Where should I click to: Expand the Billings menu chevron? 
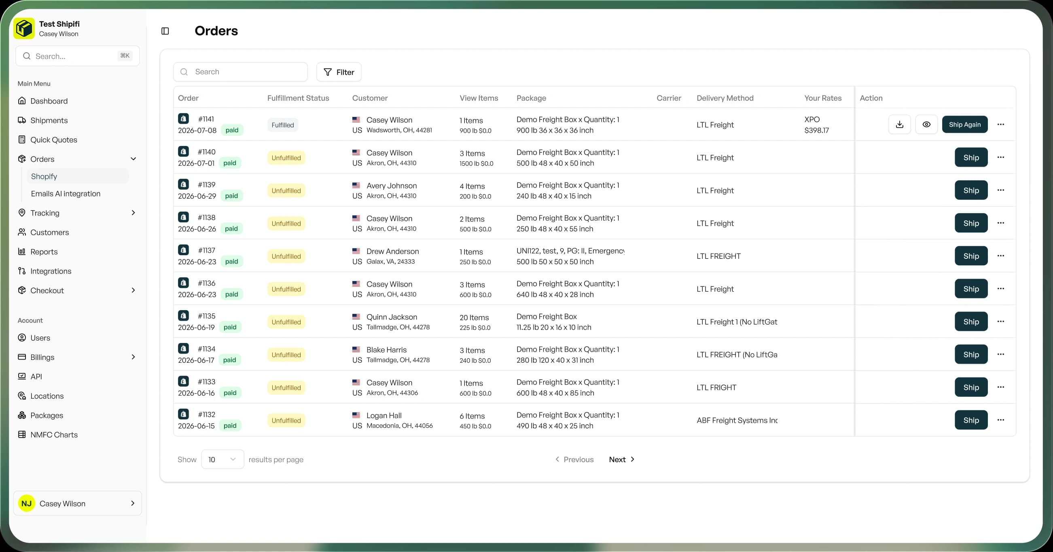tap(133, 357)
